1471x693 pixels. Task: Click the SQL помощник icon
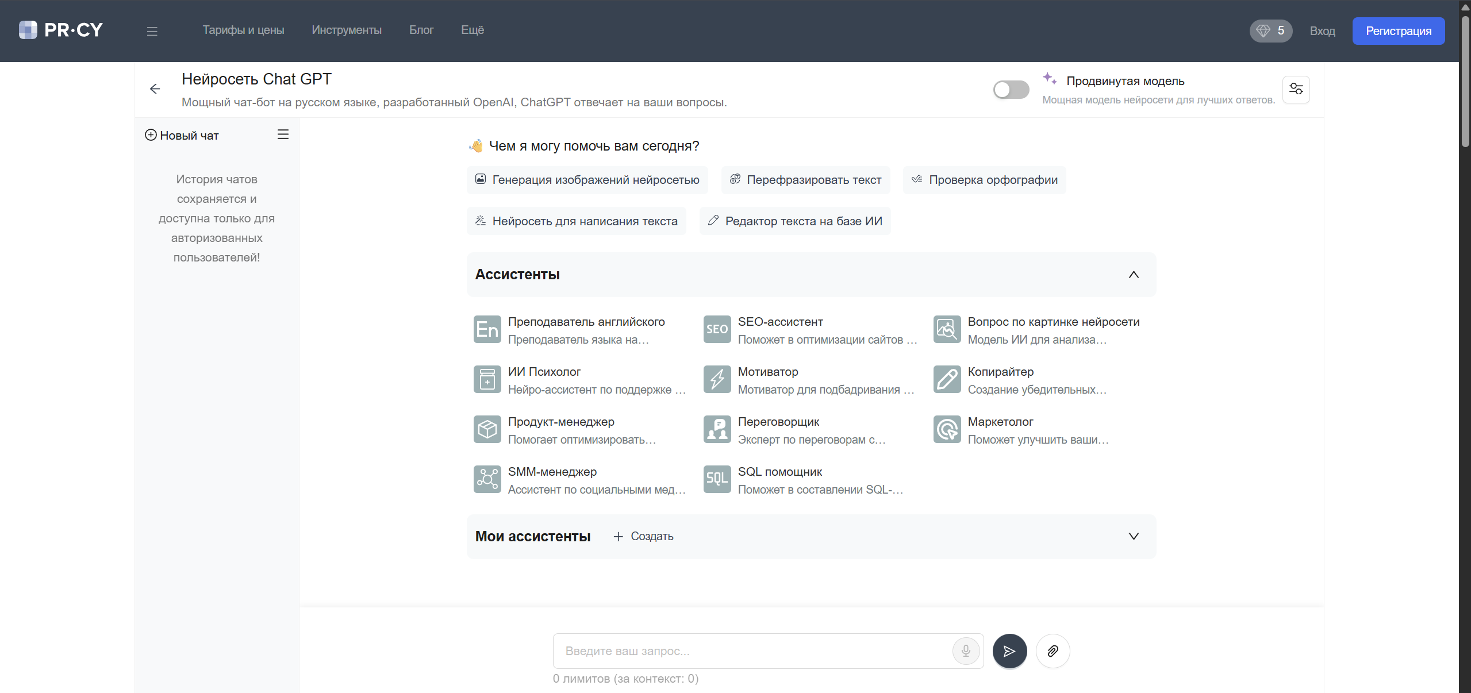point(717,479)
